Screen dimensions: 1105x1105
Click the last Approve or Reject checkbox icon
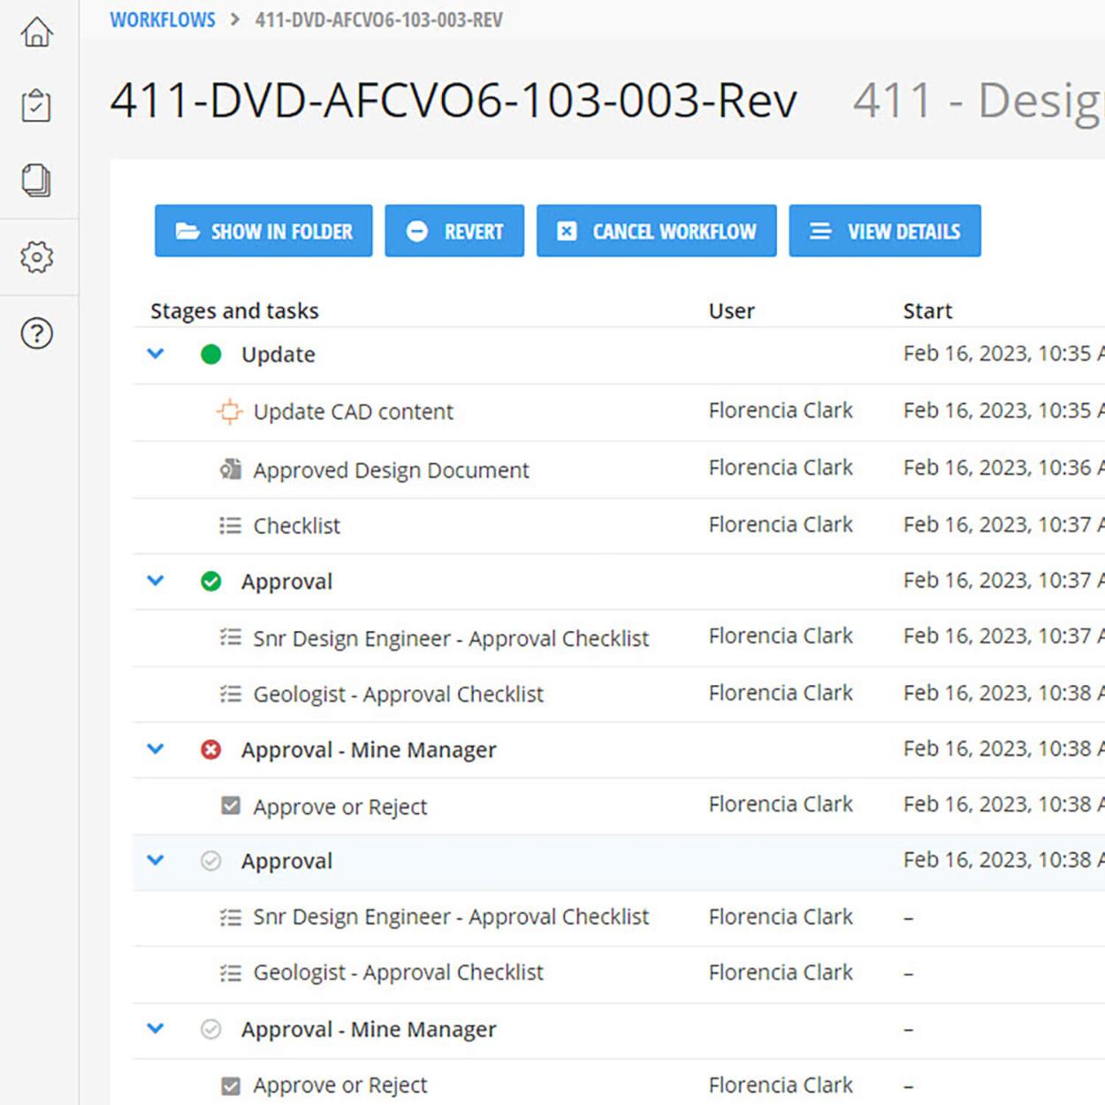click(230, 1086)
